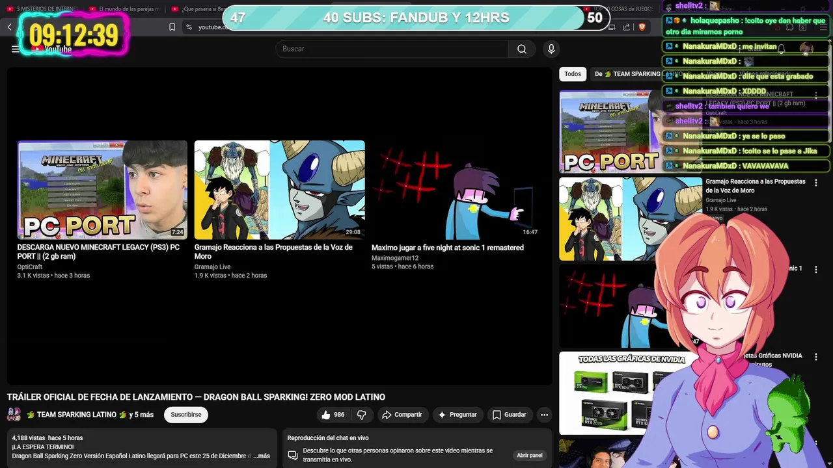Save the video with Guardar
The width and height of the screenshot is (833, 468).
pos(510,415)
